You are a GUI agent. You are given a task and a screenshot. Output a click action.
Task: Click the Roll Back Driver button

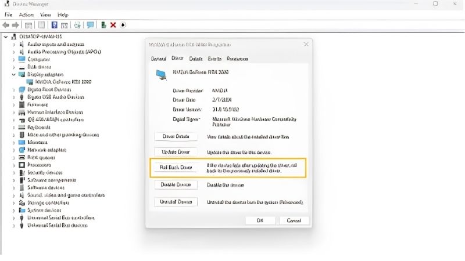tap(176, 167)
